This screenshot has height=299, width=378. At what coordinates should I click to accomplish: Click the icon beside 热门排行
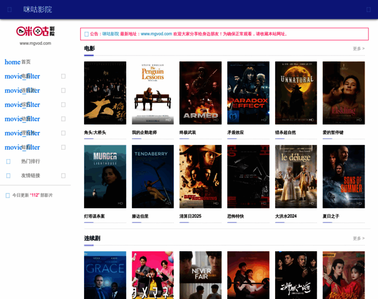tap(8, 161)
